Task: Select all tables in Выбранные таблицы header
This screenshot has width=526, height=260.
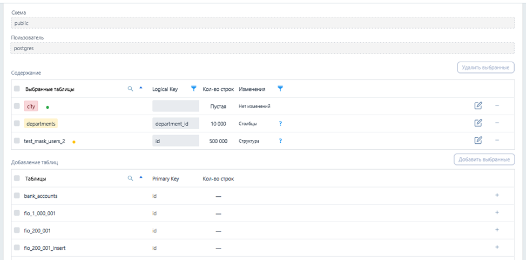Action: coord(17,89)
